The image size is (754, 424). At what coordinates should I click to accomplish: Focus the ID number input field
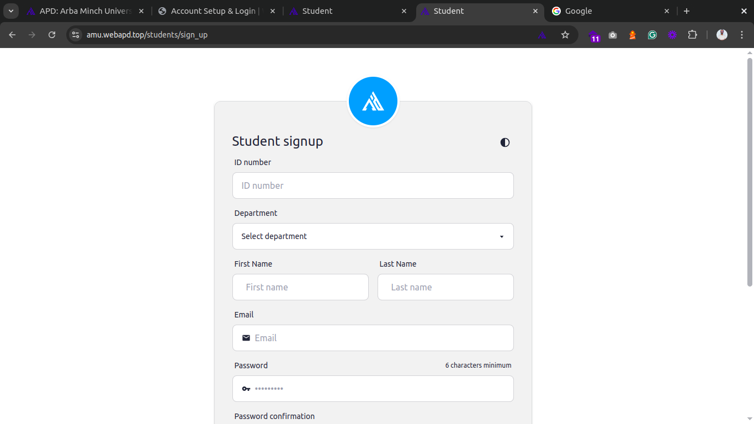[x=373, y=185]
